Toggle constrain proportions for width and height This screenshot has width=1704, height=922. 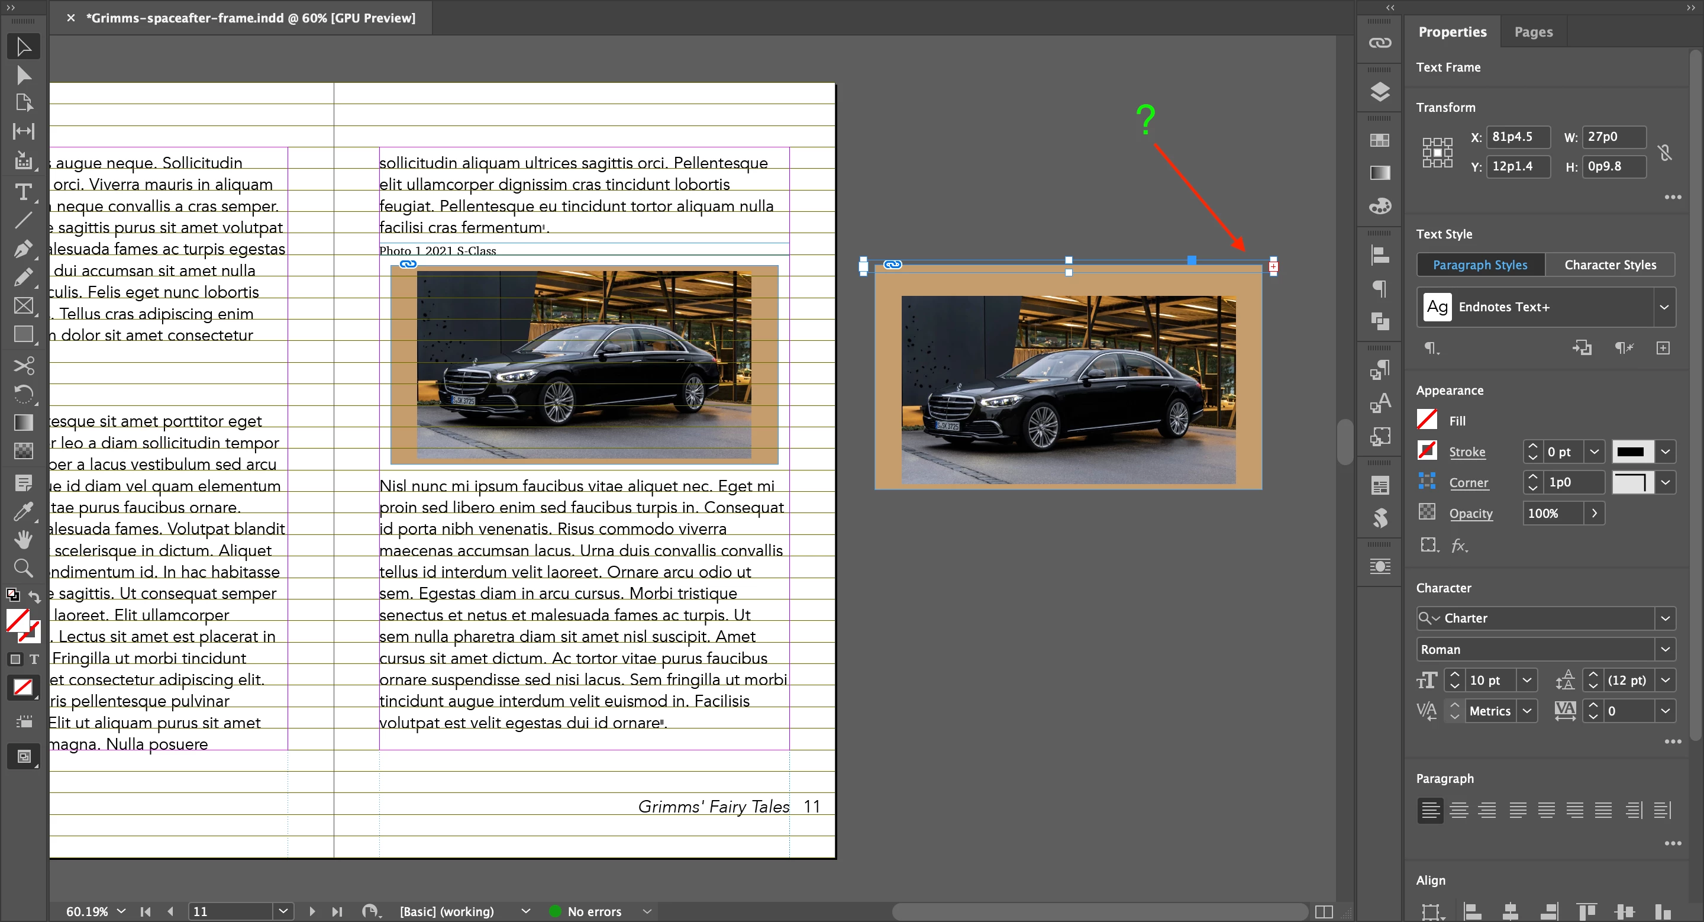pos(1664,153)
